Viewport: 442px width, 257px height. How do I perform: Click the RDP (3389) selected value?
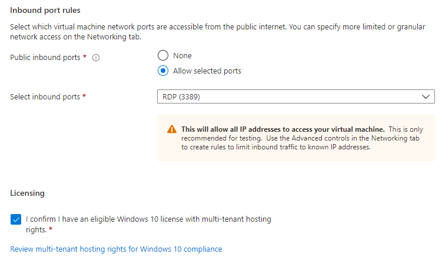(181, 97)
